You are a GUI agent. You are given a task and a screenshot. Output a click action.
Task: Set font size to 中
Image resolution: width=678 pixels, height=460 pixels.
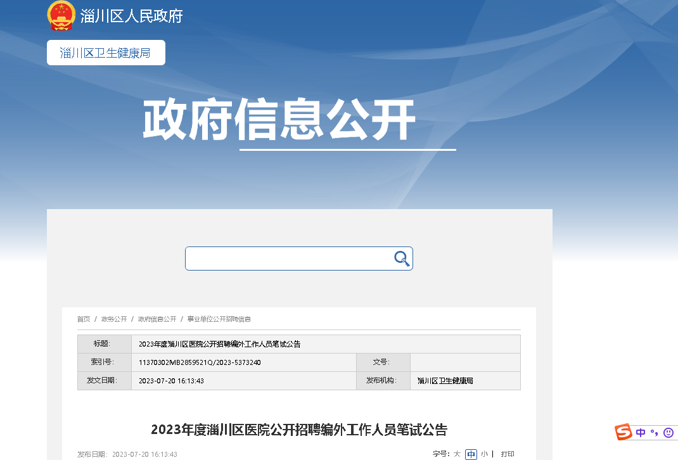pyautogui.click(x=471, y=454)
